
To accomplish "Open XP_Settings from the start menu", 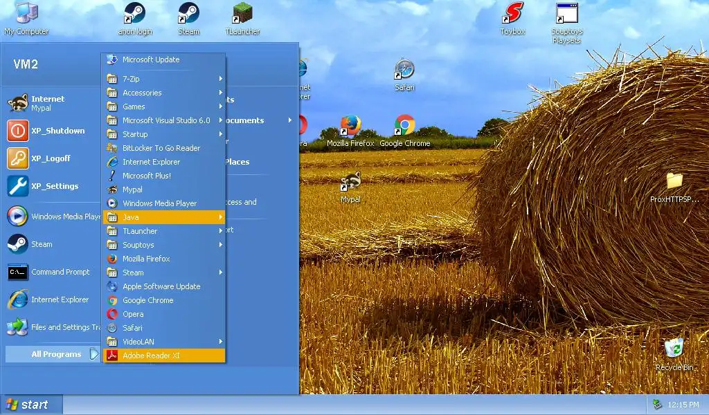I will (51, 186).
